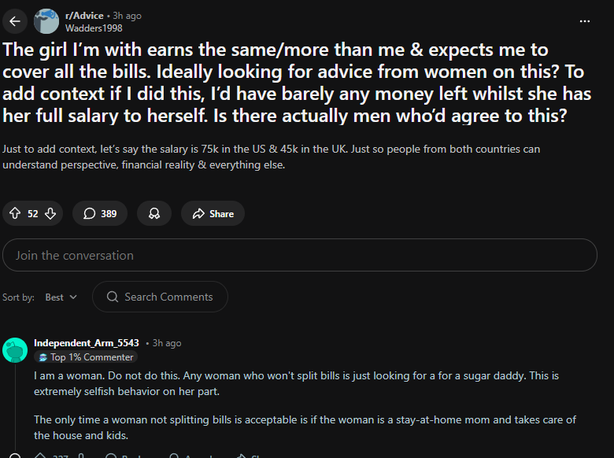
Task: Downvote the post
Action: 50,213
